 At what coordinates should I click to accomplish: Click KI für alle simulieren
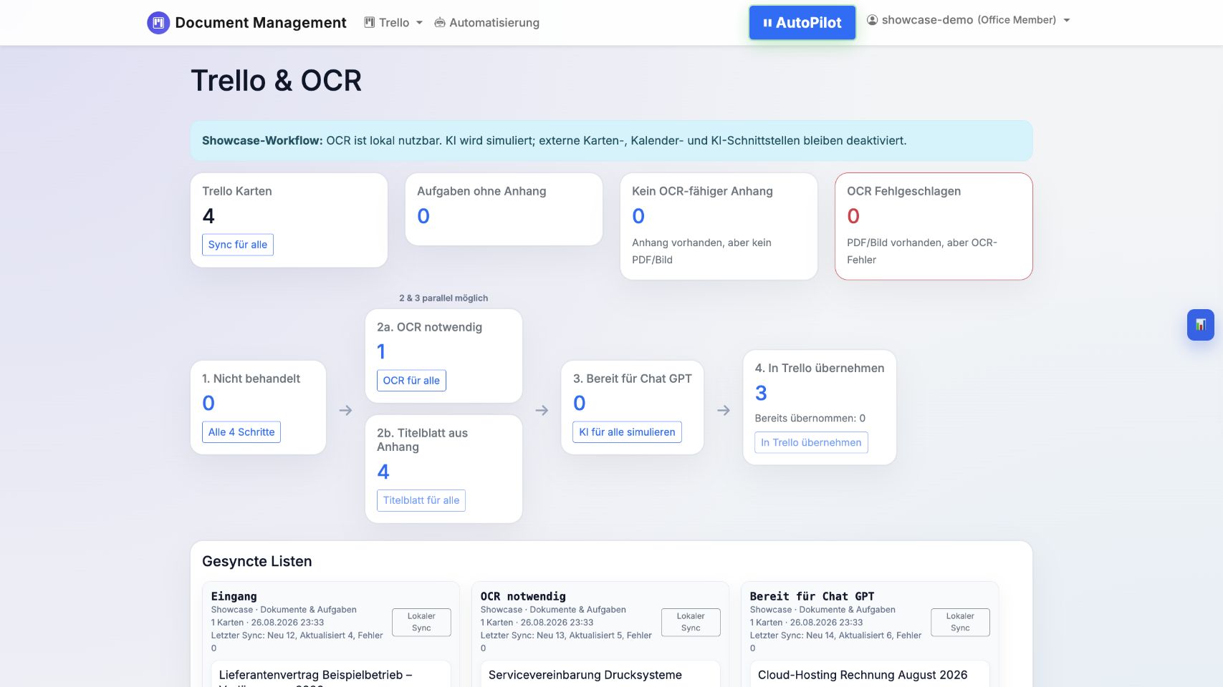[x=627, y=432]
